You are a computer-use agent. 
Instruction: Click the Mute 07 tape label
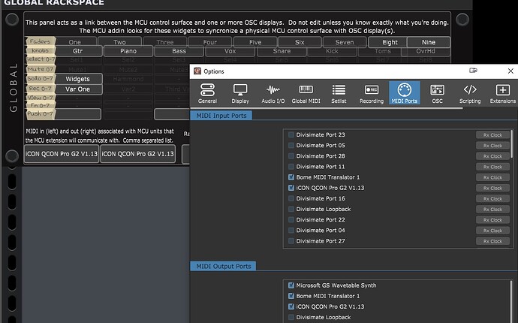coord(41,69)
